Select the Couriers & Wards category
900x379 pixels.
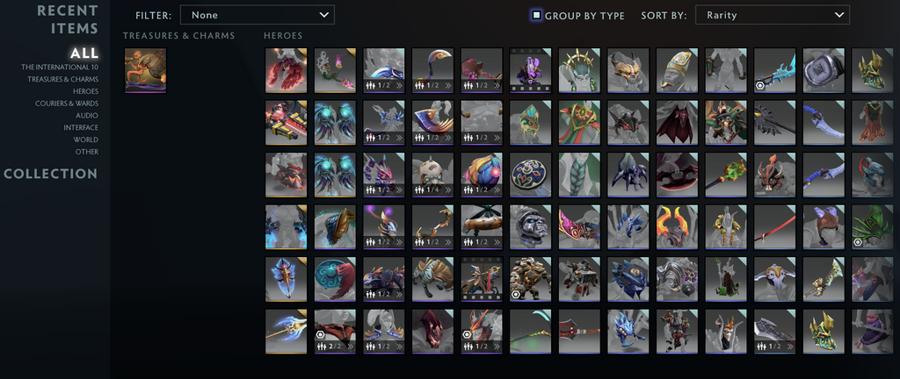67,104
